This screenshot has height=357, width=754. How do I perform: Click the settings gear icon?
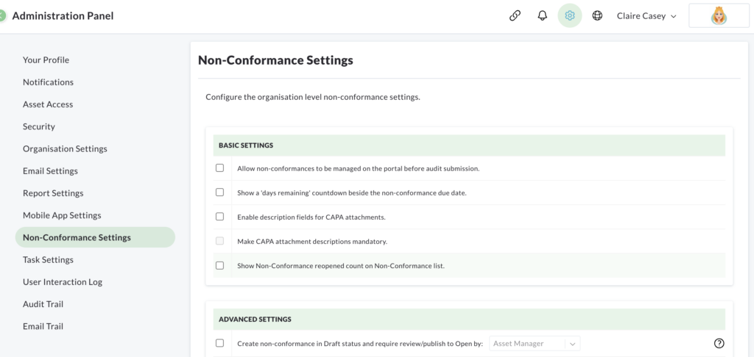(x=569, y=16)
